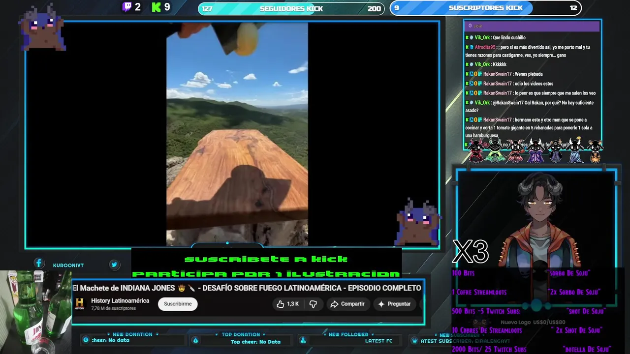Click the KUROONIVT handle text
Screen dimensions: 630x354
coord(68,265)
